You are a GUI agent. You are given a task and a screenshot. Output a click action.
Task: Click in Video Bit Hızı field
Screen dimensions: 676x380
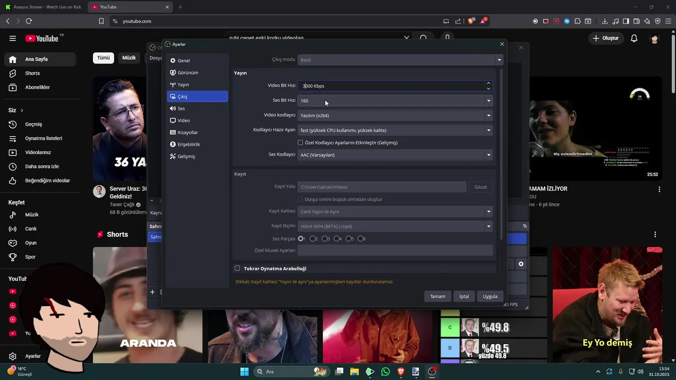tap(391, 85)
